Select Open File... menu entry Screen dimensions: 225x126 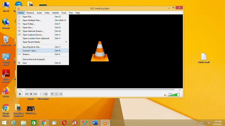(43, 16)
